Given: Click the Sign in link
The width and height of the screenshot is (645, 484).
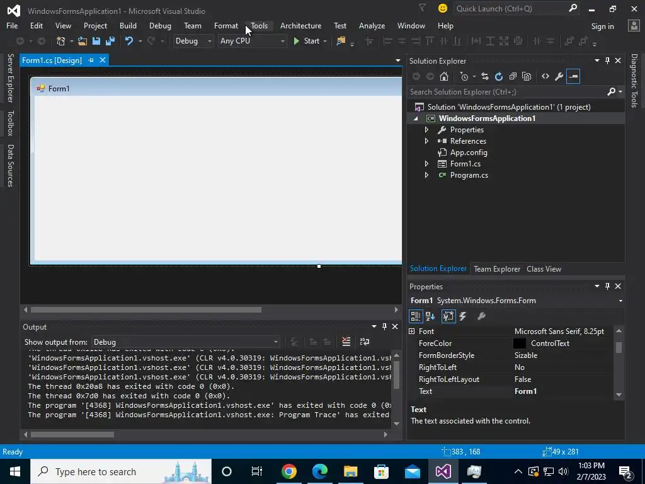Looking at the screenshot, I should [x=602, y=26].
